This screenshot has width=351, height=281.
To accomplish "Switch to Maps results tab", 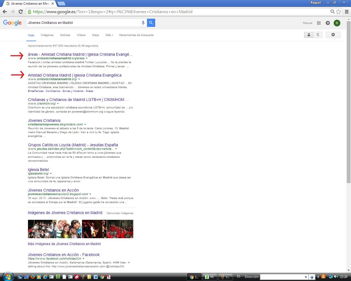I will [x=95, y=35].
